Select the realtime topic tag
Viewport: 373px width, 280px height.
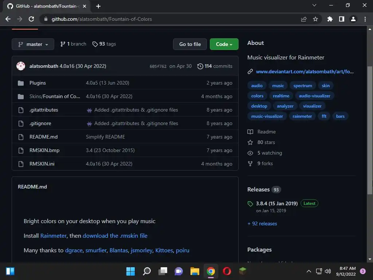(281, 96)
